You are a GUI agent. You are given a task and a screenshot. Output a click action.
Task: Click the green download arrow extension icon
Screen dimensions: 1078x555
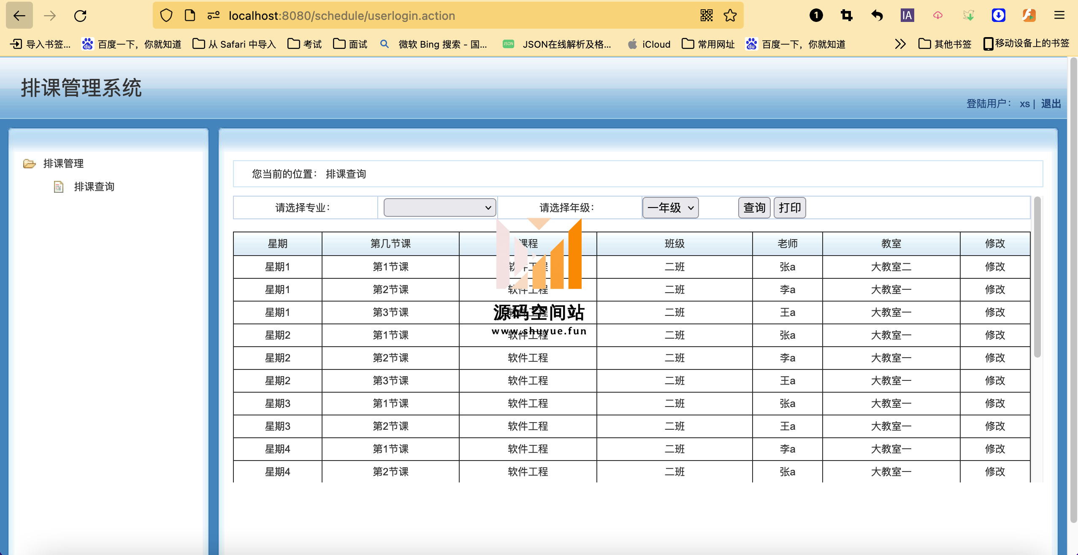click(x=968, y=16)
